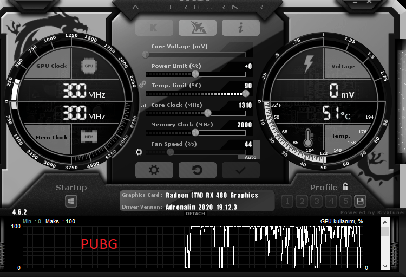
Task: Click scroll up arrow of monitoring graph
Action: (x=385, y=222)
